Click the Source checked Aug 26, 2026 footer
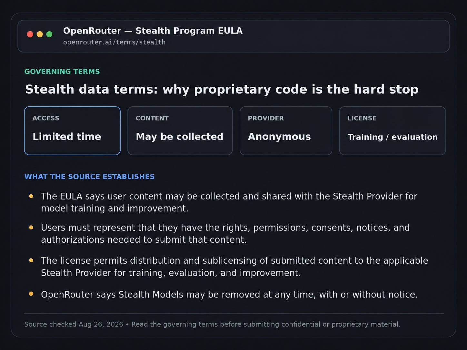This screenshot has width=467, height=350. tap(212, 324)
